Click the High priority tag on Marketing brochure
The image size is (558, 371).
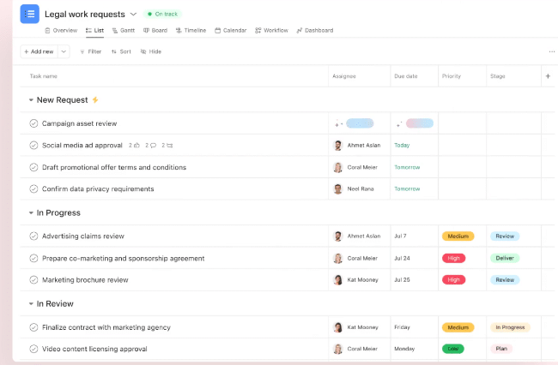(x=453, y=280)
